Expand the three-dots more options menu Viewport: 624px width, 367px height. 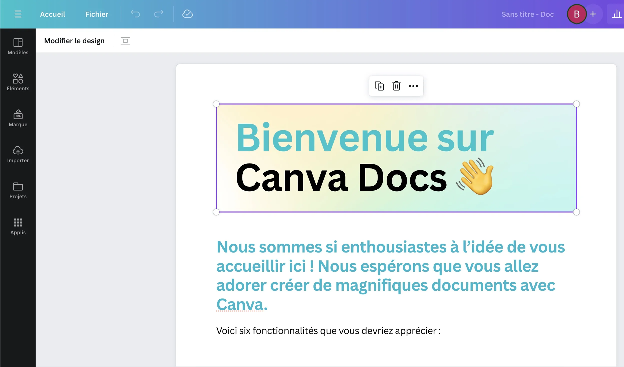point(413,86)
